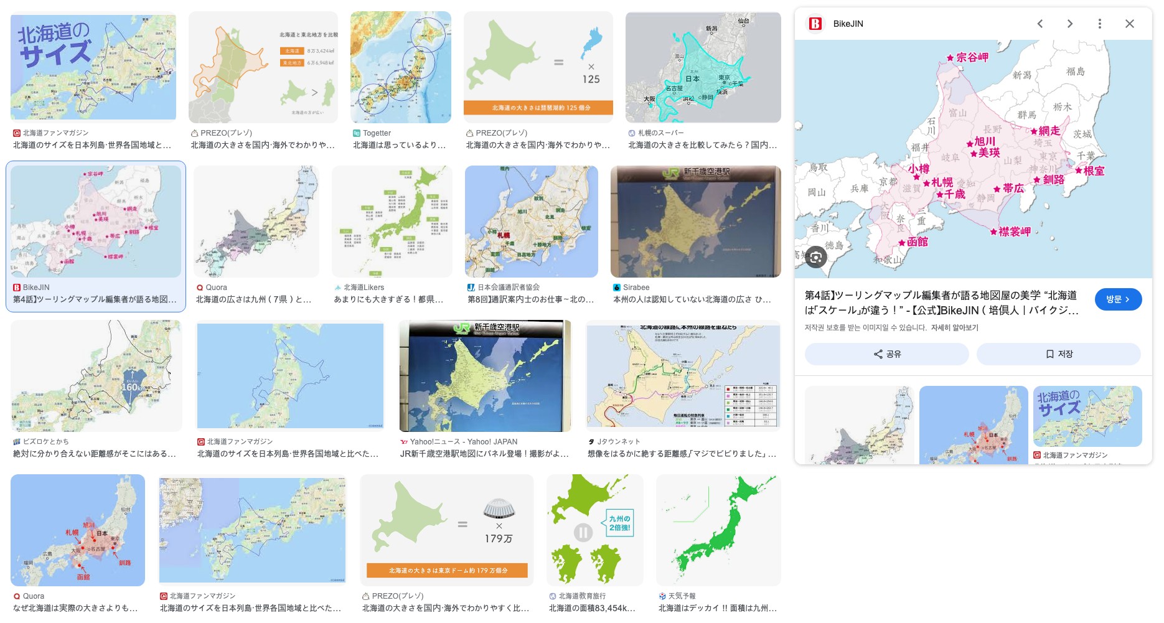Open caption なぜ北海道は実際の大きさよりも
Image resolution: width=1164 pixels, height=623 pixels.
pyautogui.click(x=75, y=608)
